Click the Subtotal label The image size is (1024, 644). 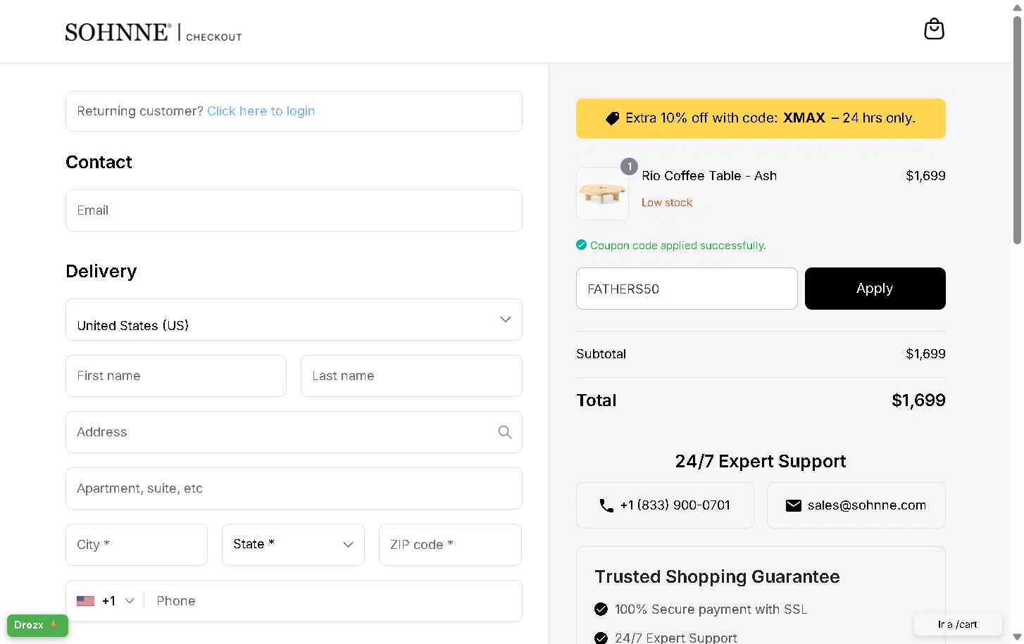(601, 354)
